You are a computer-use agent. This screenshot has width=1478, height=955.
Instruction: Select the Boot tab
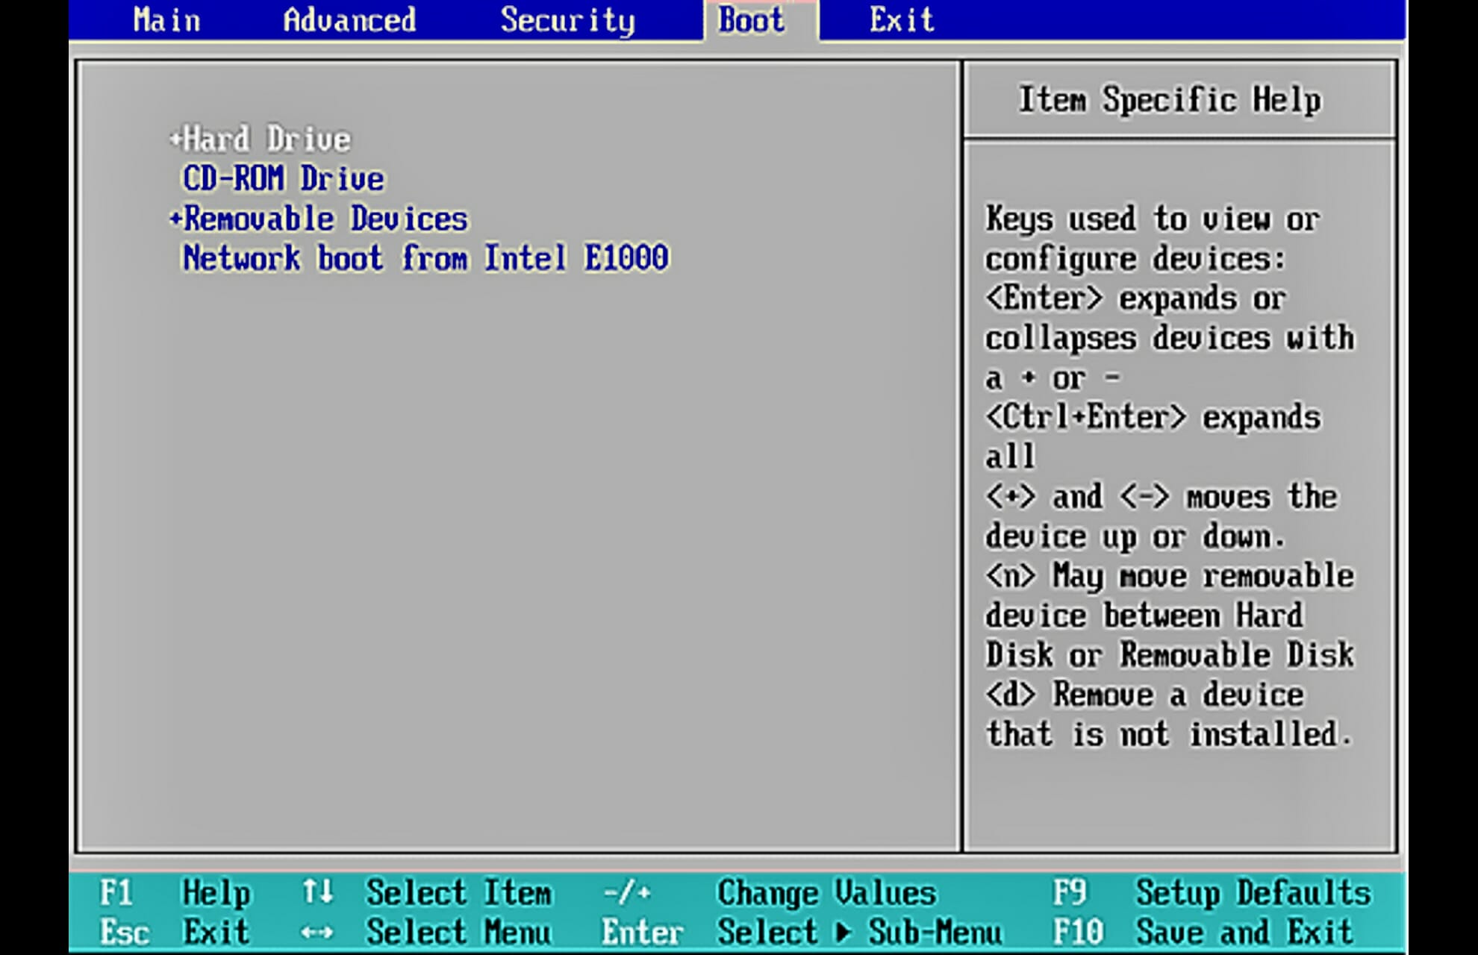pos(751,20)
